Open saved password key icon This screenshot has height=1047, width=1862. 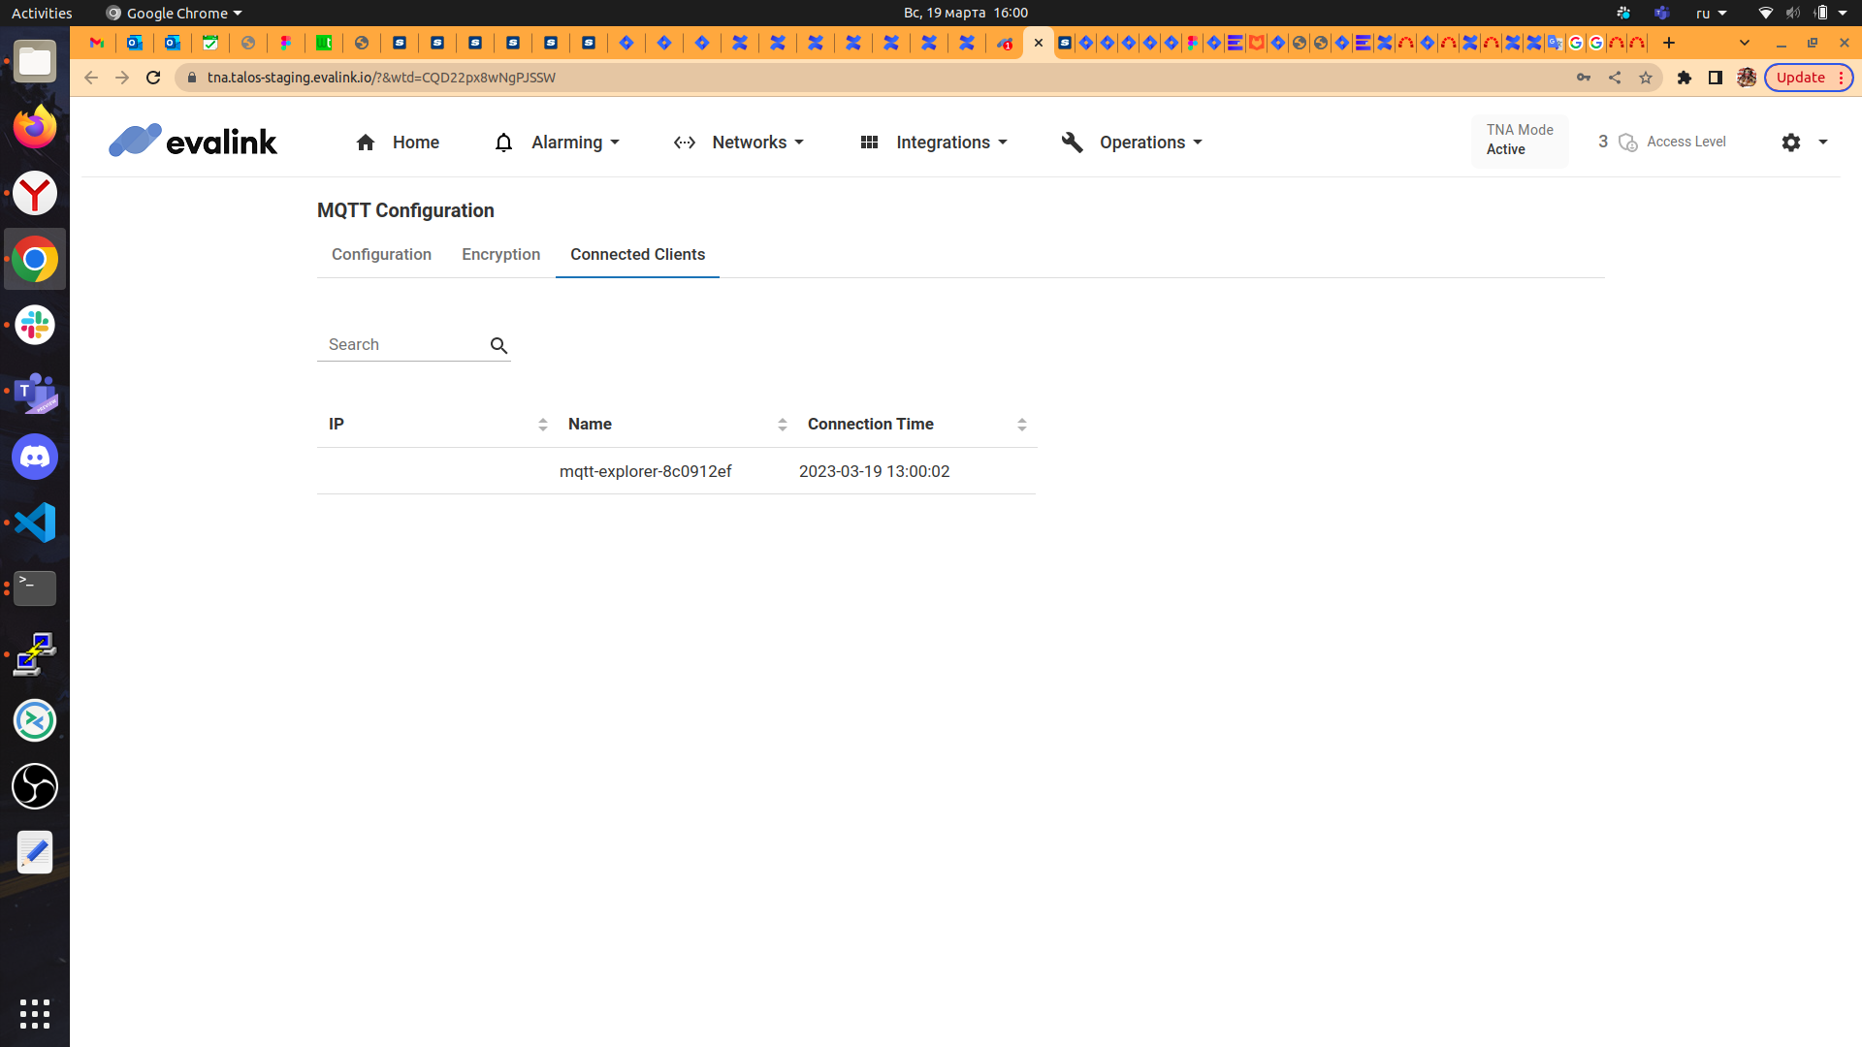[1584, 78]
